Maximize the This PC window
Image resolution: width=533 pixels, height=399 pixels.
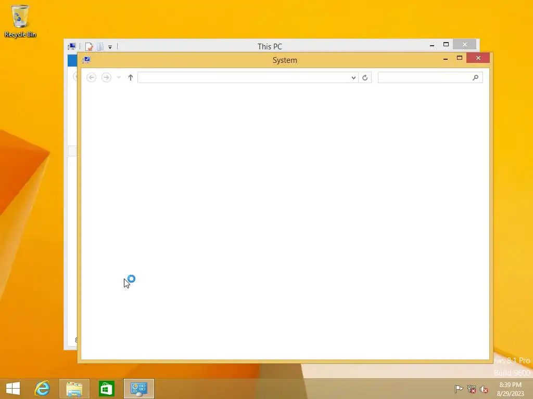(x=446, y=45)
